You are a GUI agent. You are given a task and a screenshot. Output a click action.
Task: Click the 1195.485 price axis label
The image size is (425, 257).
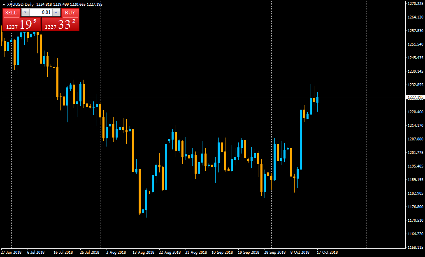[x=416, y=166]
